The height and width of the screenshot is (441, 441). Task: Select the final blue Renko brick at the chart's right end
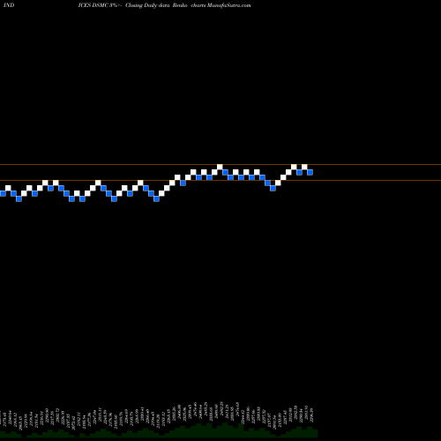click(x=310, y=172)
